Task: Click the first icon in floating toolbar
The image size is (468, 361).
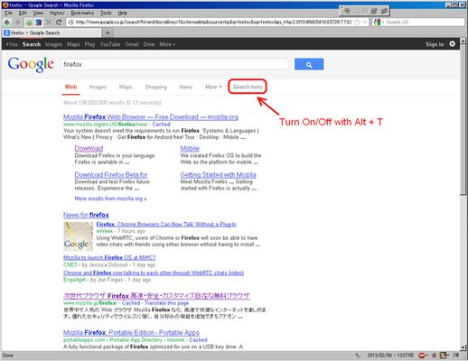Action: (x=347, y=12)
